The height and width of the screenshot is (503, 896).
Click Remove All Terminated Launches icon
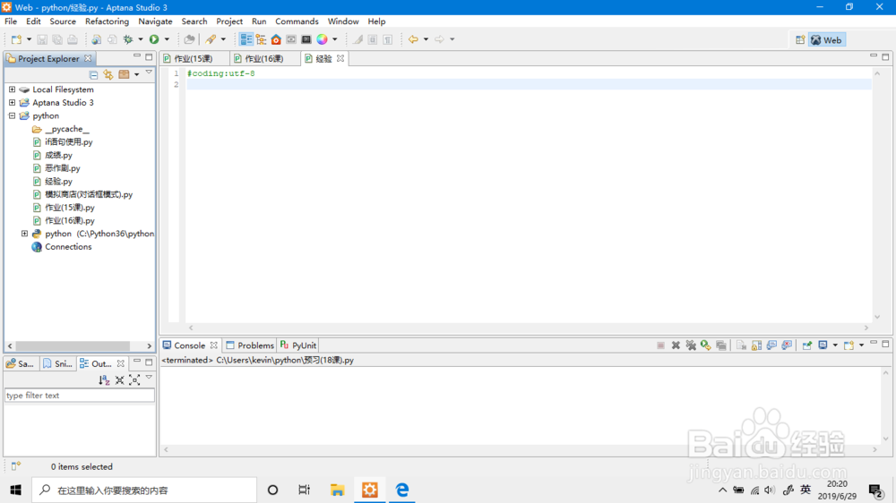[x=690, y=345]
